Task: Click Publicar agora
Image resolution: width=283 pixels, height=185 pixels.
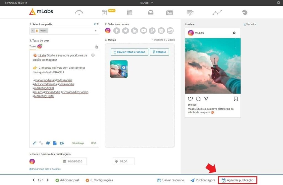Action: click(x=203, y=180)
